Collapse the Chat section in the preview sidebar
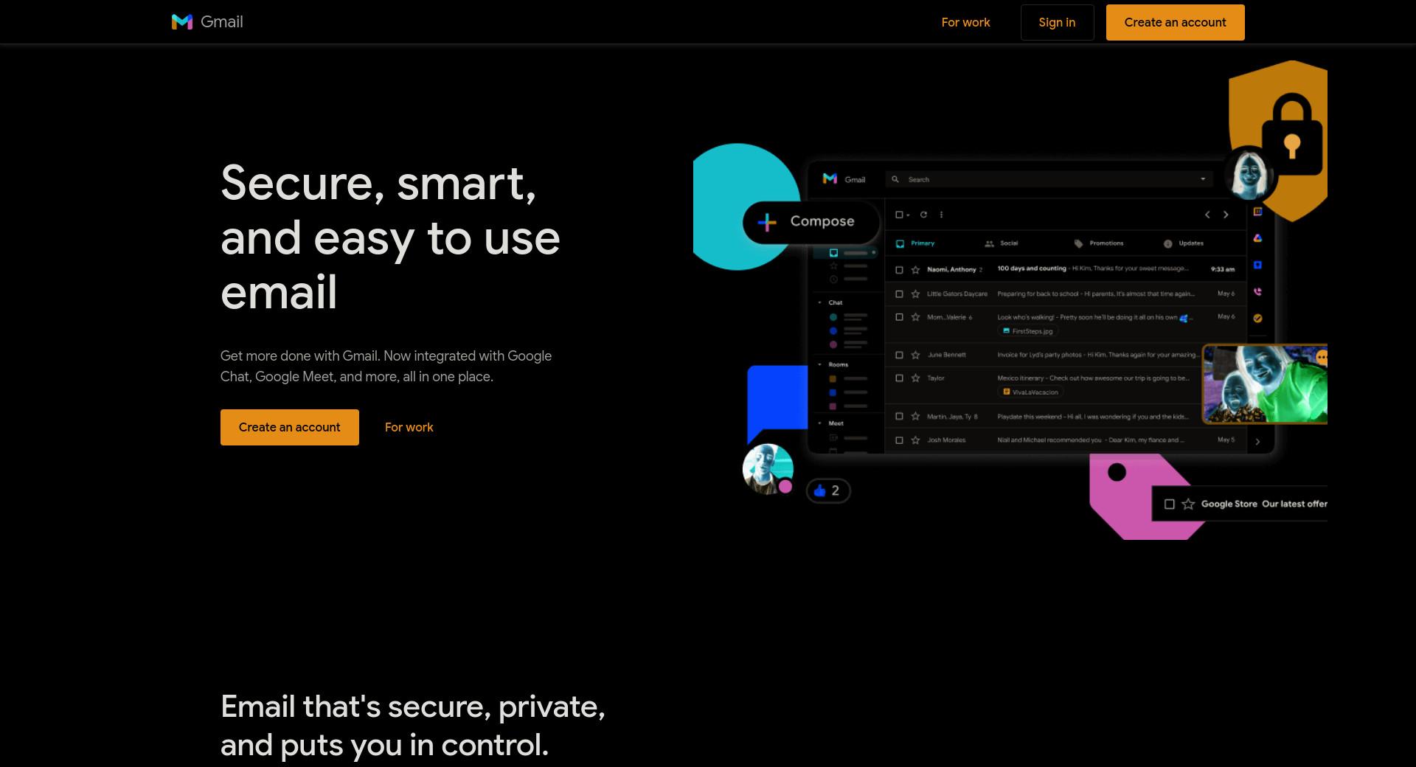Image resolution: width=1416 pixels, height=767 pixels. (819, 302)
